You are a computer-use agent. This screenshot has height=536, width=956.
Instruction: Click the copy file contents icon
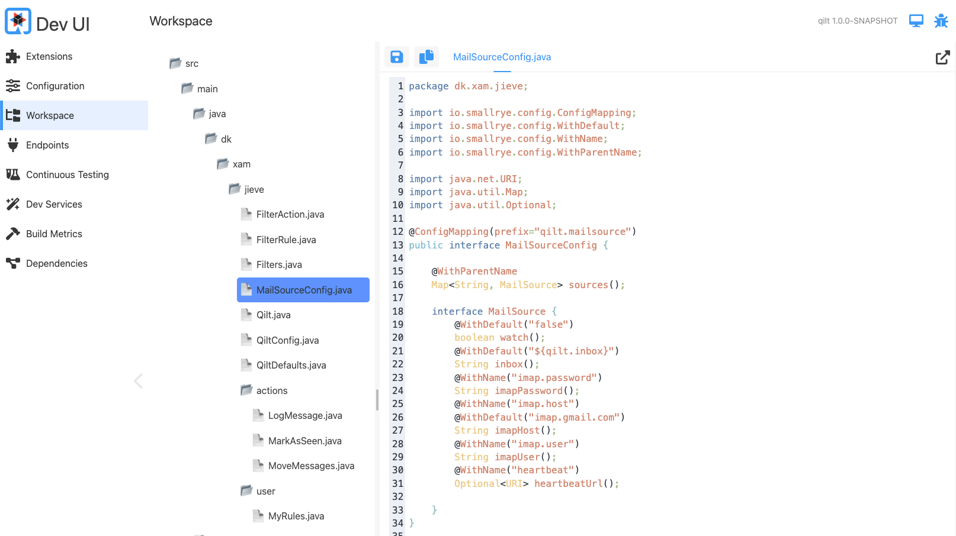[426, 57]
